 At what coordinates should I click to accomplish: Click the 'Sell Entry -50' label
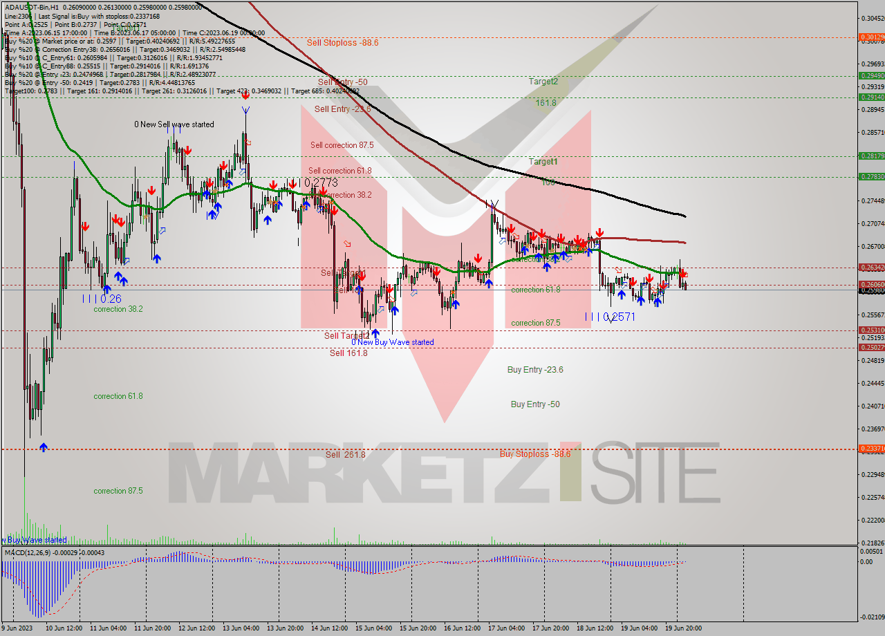point(342,82)
